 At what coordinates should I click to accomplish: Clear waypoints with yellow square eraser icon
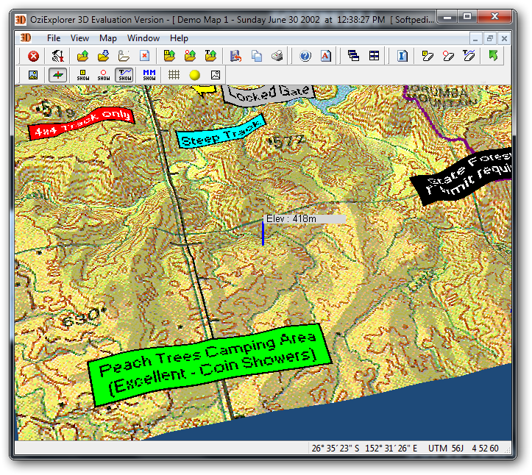click(428, 56)
